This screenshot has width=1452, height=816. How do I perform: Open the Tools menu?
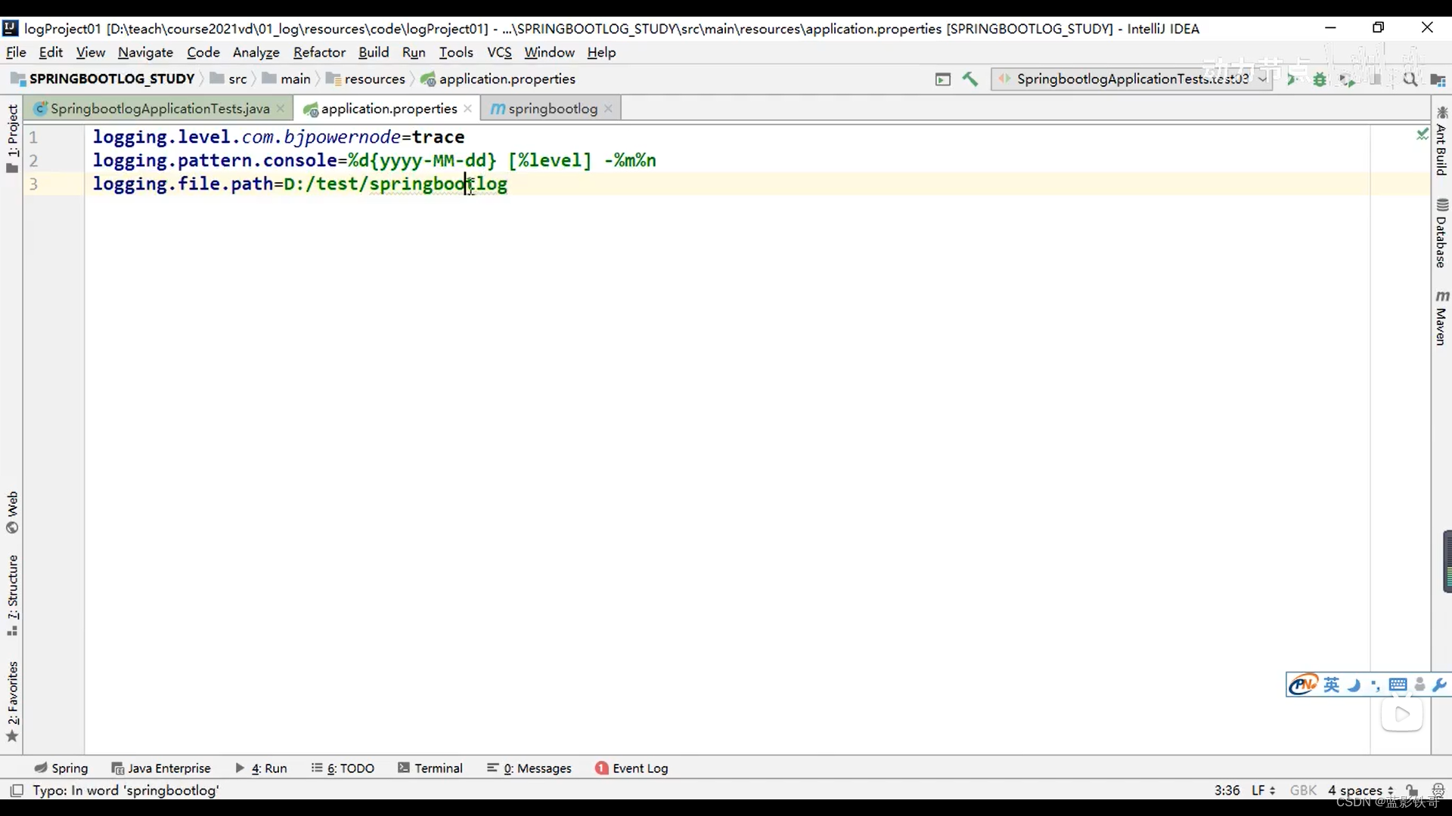[456, 52]
